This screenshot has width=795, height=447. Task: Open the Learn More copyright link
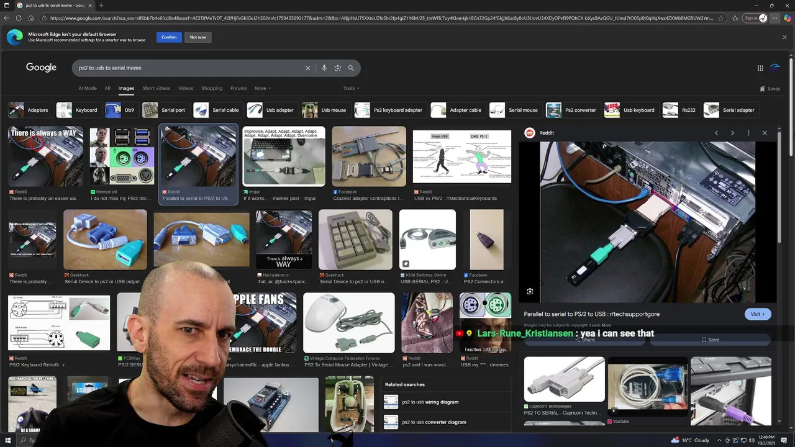tap(601, 325)
